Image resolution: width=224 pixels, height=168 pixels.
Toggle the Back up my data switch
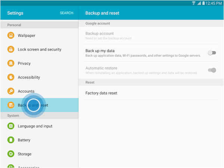coord(212,53)
